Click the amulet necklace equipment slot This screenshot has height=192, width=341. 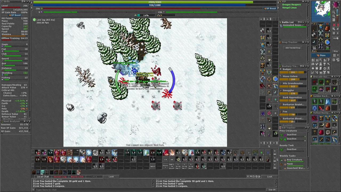point(314,29)
